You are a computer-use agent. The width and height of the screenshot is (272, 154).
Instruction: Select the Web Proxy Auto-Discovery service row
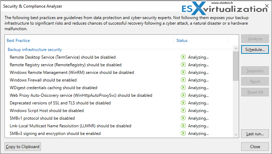click(120, 95)
